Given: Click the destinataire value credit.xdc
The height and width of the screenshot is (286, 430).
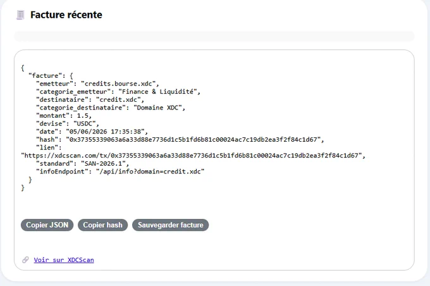Looking at the screenshot, I should click(118, 99).
